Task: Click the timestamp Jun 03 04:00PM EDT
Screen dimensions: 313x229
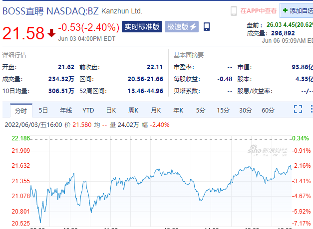Action: tap(87, 39)
